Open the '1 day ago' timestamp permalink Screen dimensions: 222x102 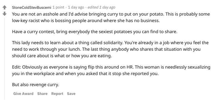(x=76, y=7)
